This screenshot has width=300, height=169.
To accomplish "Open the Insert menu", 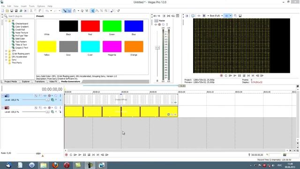I will click(23, 6).
